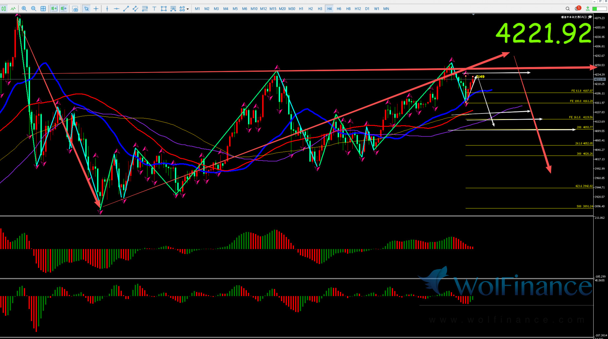The height and width of the screenshot is (339, 608).
Task: Select the crosshair tool
Action: [x=96, y=9]
